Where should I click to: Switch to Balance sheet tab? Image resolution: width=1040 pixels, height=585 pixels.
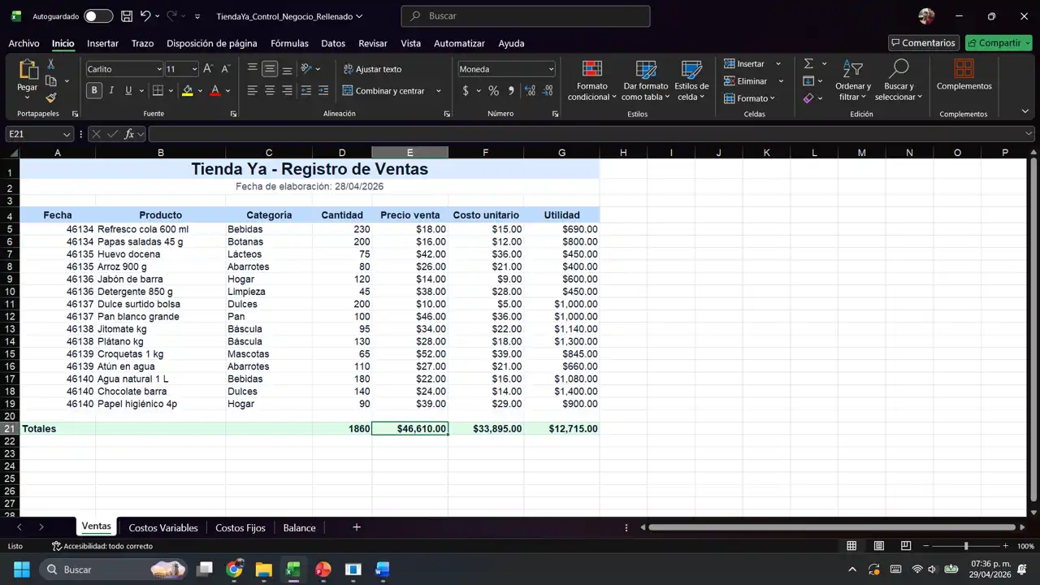pos(299,527)
